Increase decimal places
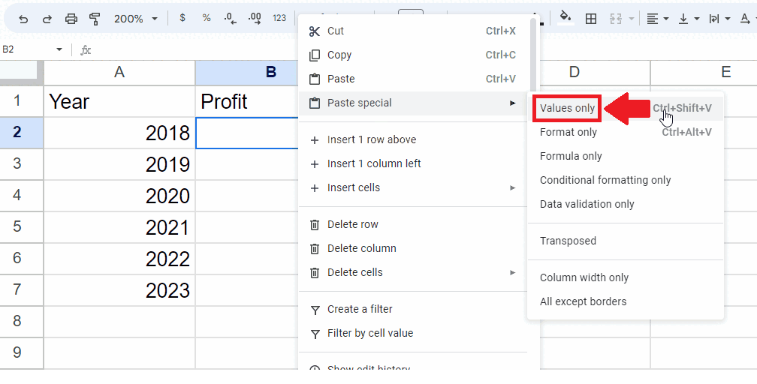The image size is (757, 384). [x=255, y=18]
